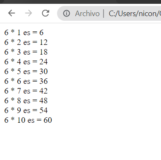Reload the page with the refresh icon
Screen dimensions: 161x160
coord(46,13)
